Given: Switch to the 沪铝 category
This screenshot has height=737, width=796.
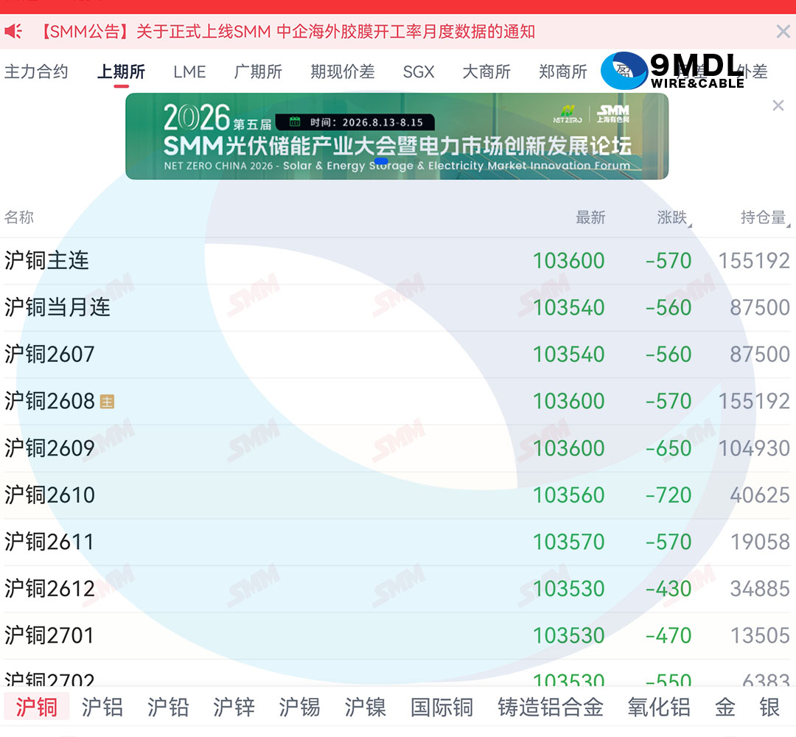Looking at the screenshot, I should click(102, 707).
